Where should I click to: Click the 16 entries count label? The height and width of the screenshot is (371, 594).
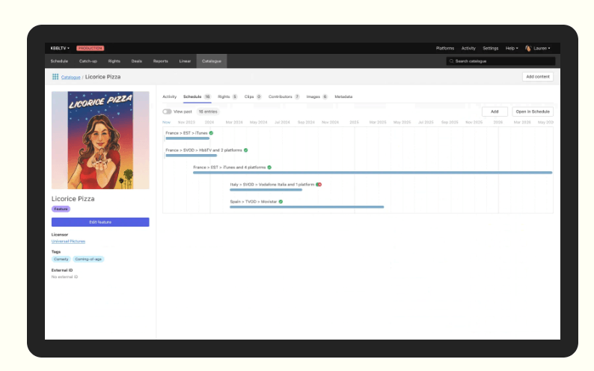tap(208, 111)
